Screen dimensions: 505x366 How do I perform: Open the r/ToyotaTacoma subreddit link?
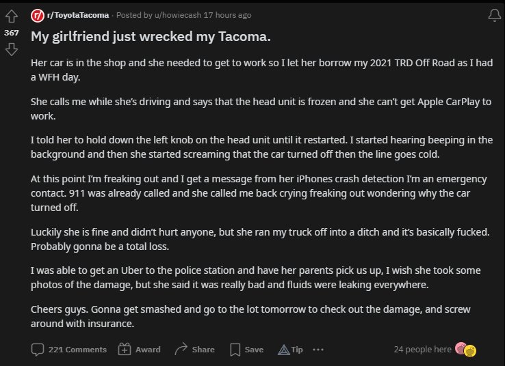[x=78, y=15]
